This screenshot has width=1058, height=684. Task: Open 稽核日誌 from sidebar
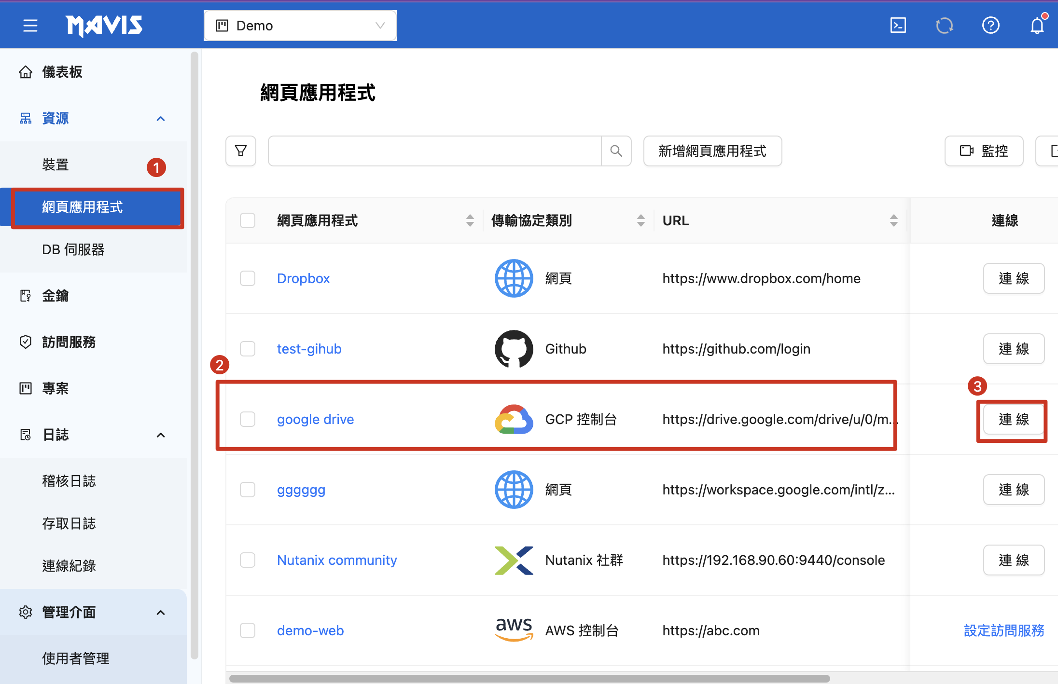pyautogui.click(x=69, y=481)
